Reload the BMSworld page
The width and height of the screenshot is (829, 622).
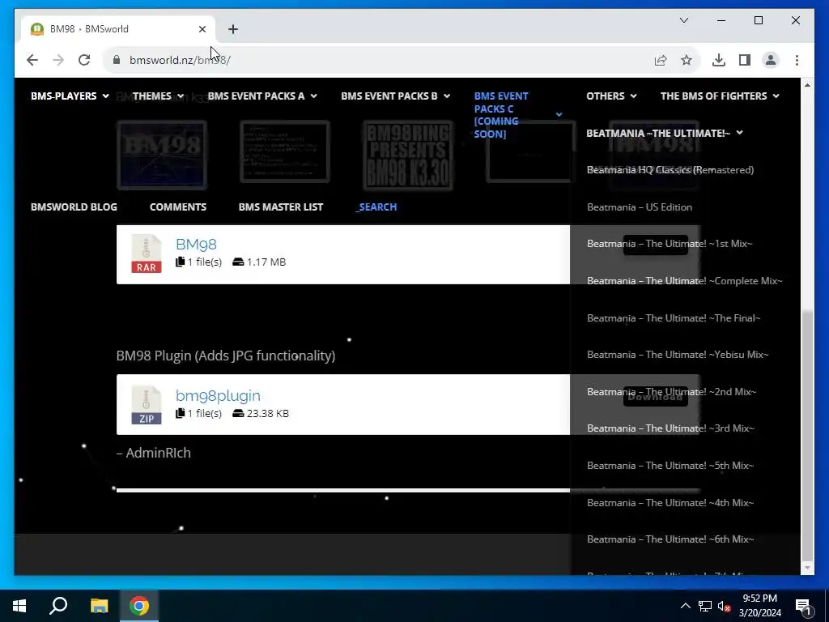84,60
